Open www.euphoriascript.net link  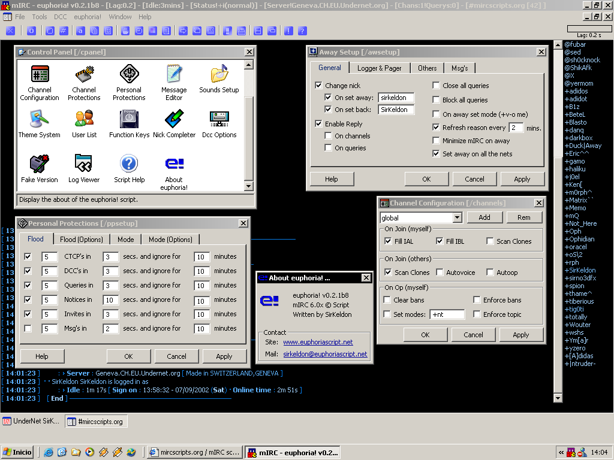click(318, 342)
